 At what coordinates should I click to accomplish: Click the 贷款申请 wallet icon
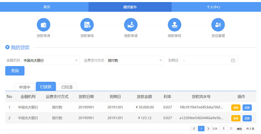tap(43, 25)
